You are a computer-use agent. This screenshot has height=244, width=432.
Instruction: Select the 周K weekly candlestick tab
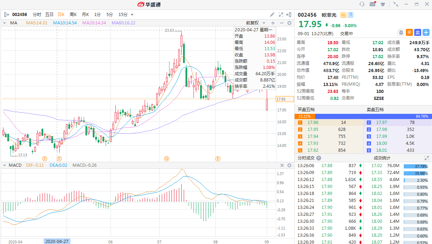[x=73, y=15]
